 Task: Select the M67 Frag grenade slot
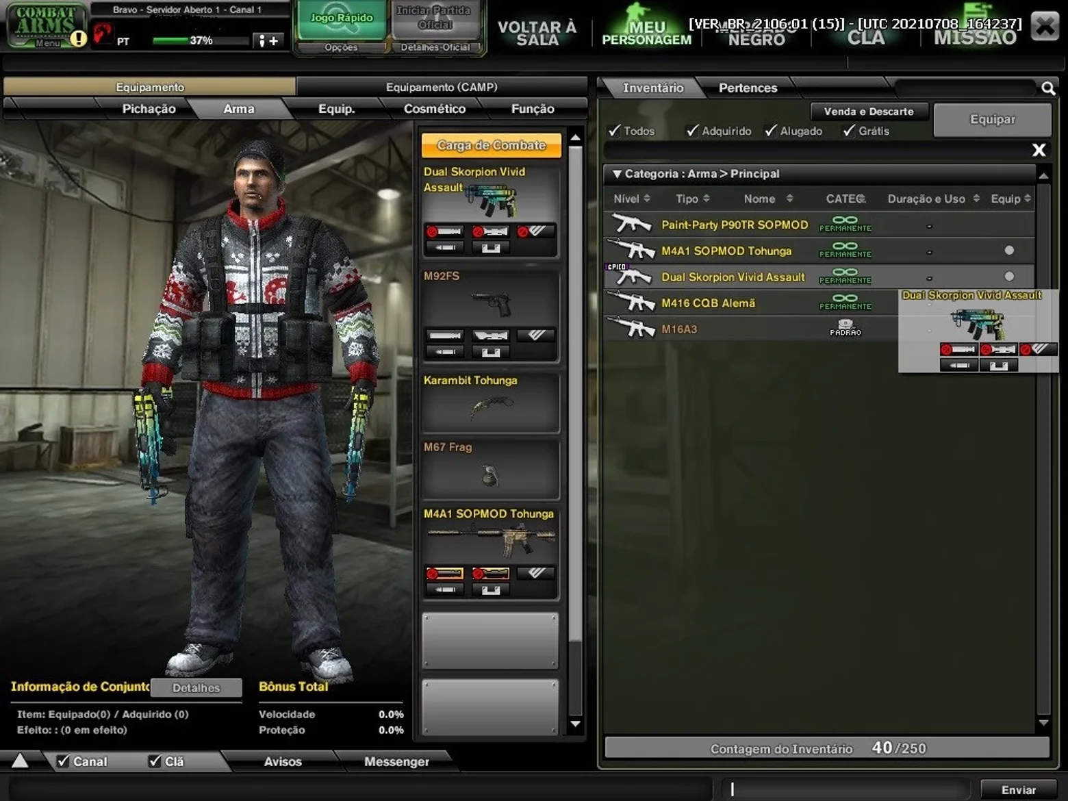(490, 469)
